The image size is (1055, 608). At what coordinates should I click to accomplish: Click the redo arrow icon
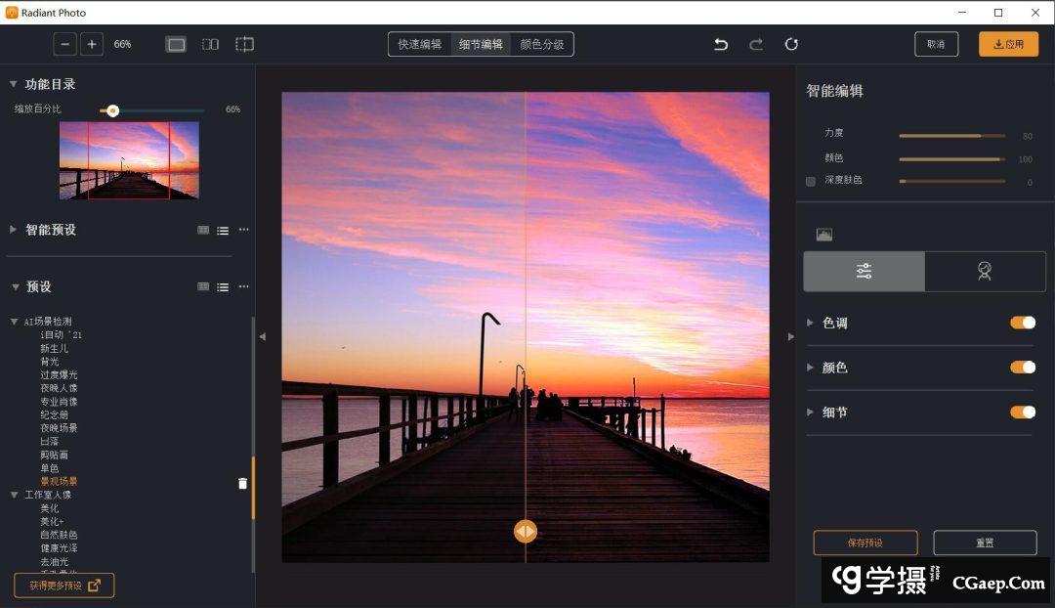pos(756,44)
